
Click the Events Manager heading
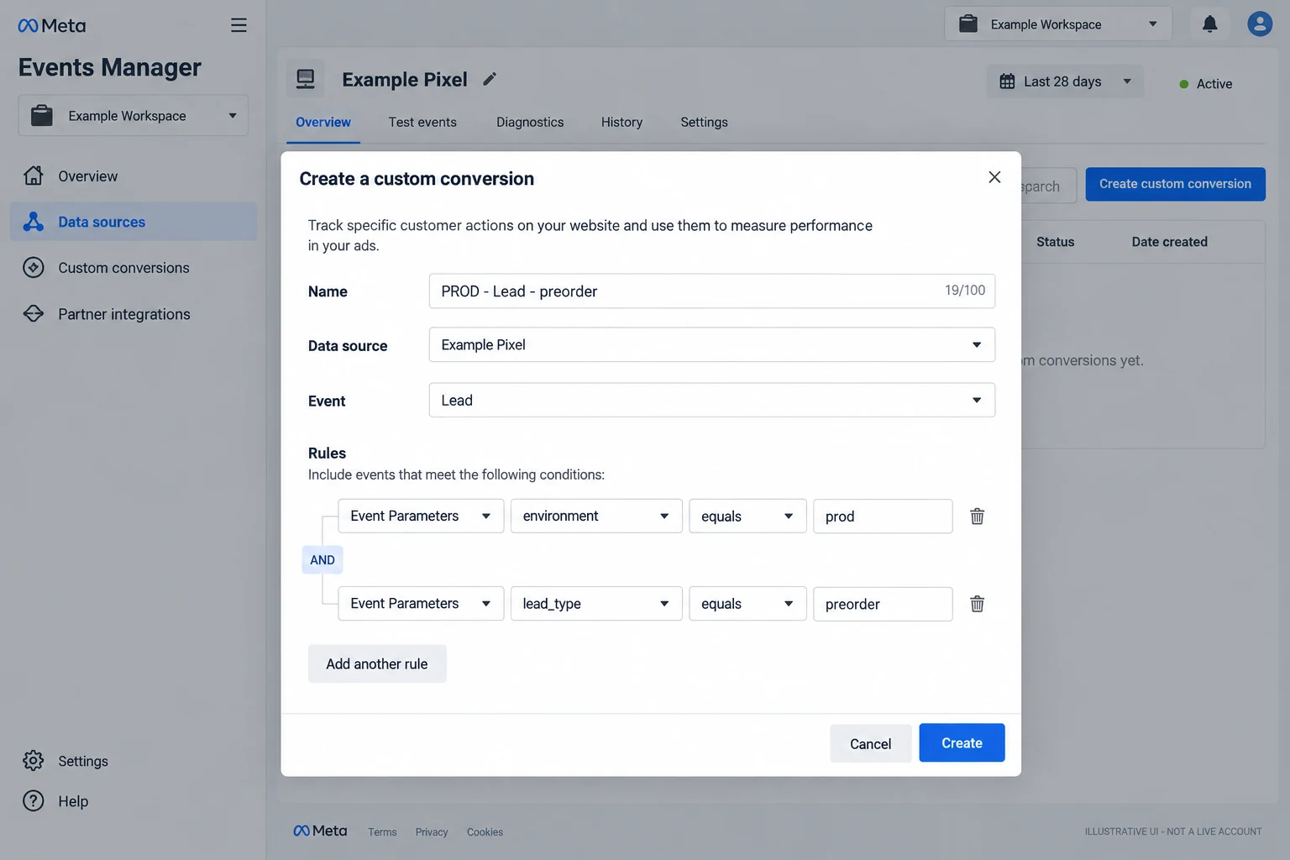[x=110, y=67]
